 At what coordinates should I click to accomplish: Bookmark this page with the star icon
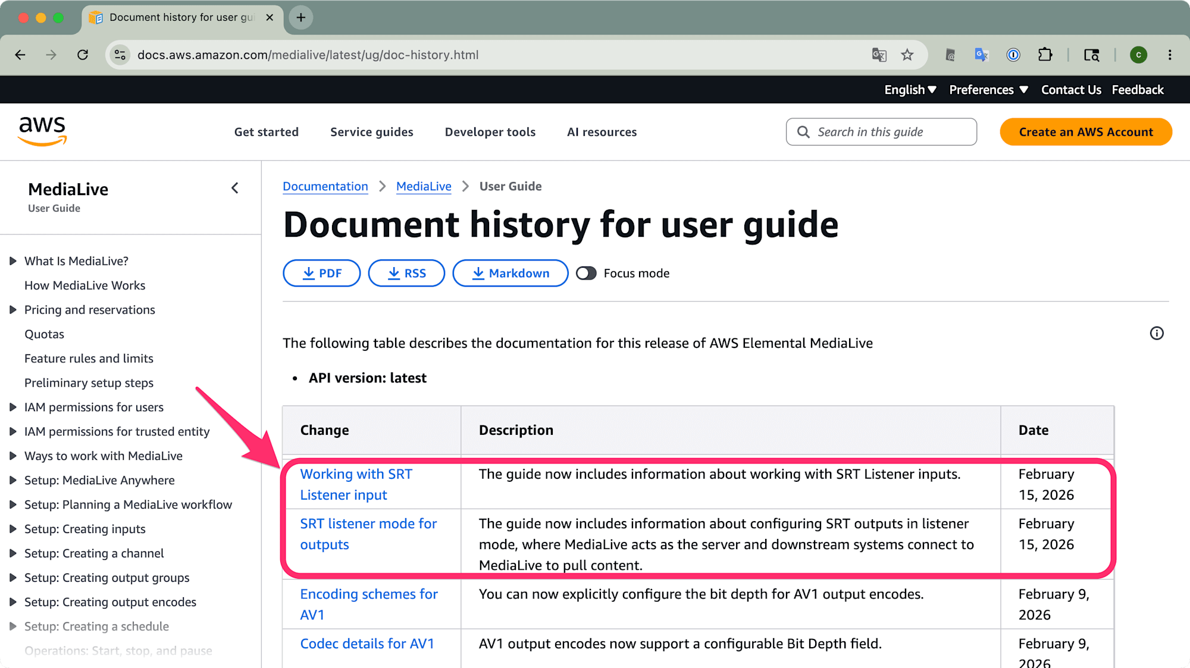click(x=907, y=55)
